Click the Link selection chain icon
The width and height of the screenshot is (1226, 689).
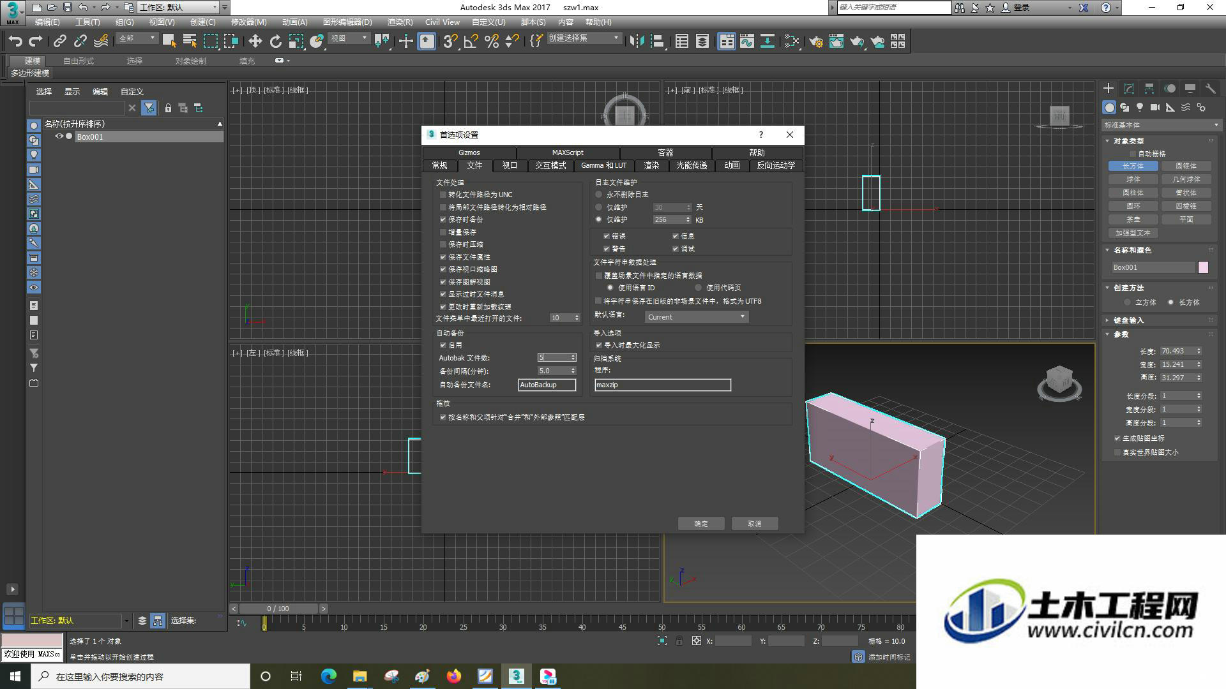pos(59,41)
